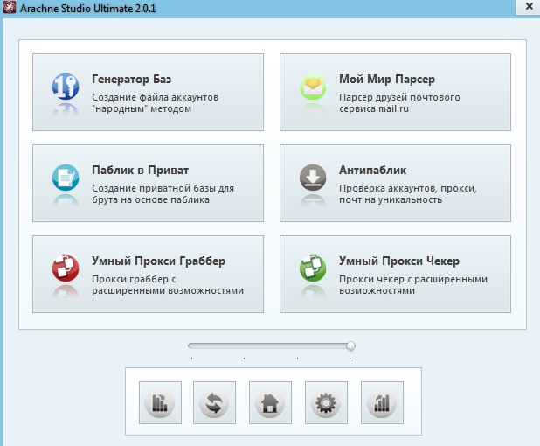This screenshot has height=446, width=540.
Task: Start the Антипаблик uniqueness checker
Action: 395,183
